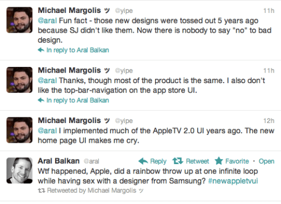Screen dimensions: 281x204
Task: Click the @aral mention in the 'Fun fact' tweet
Action: click(x=47, y=21)
